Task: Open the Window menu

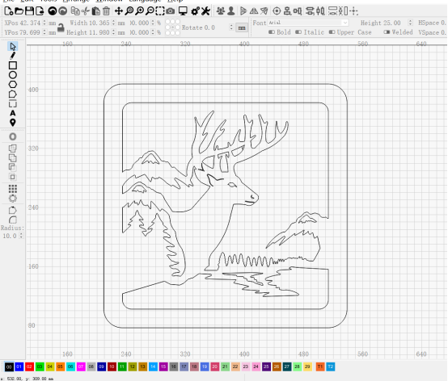Action: pyautogui.click(x=109, y=1)
